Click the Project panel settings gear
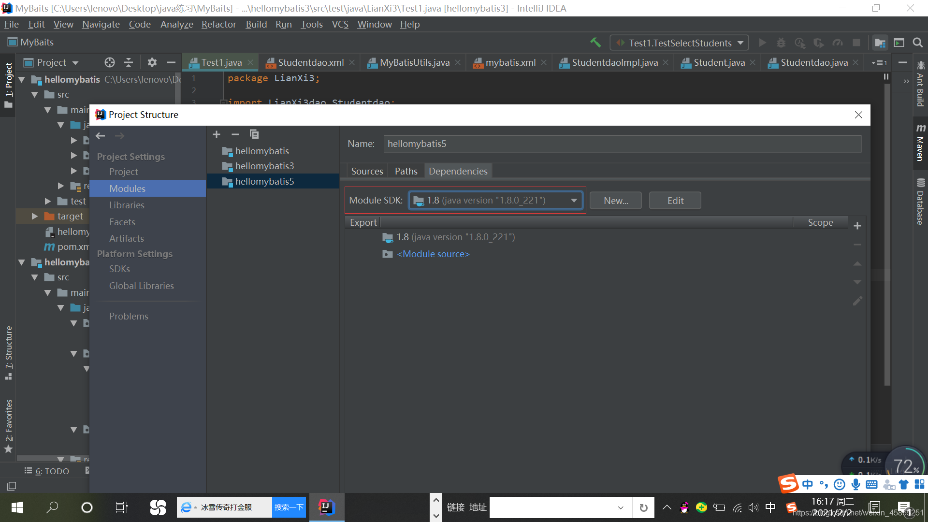This screenshot has height=522, width=928. pyautogui.click(x=152, y=62)
